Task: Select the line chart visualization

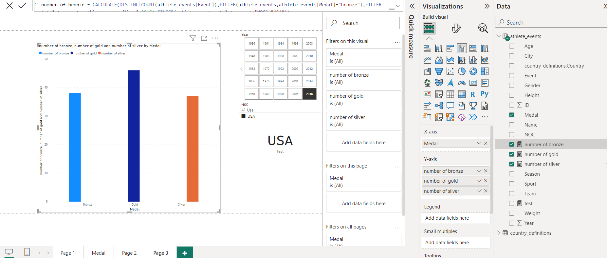Action: 427,60
